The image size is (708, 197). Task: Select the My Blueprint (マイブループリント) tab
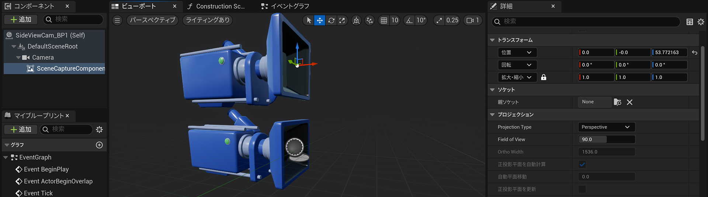tap(39, 116)
